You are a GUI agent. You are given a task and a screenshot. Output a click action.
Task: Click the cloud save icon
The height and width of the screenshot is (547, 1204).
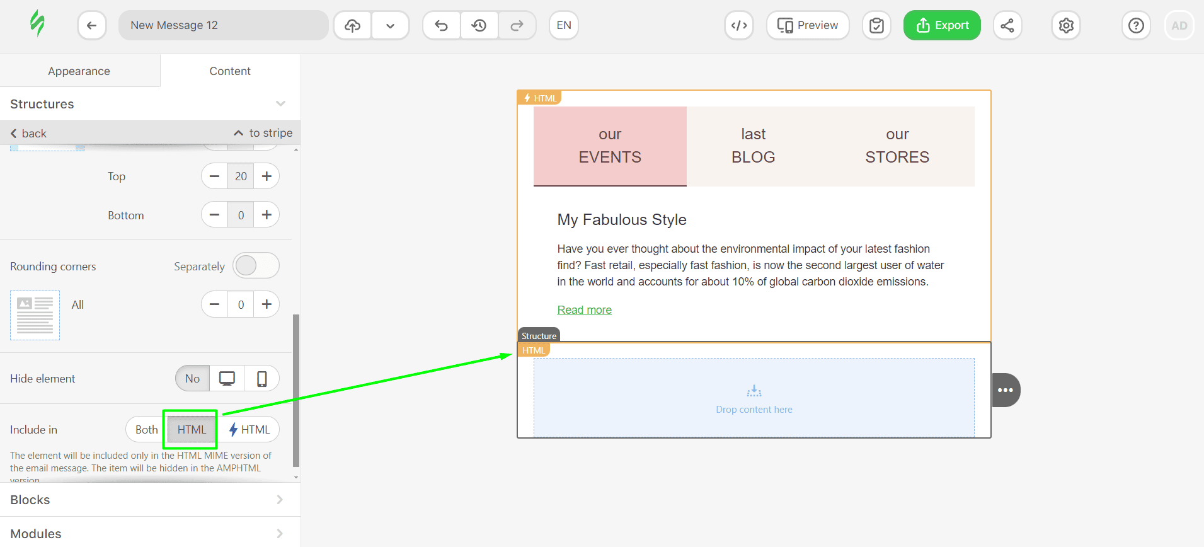[353, 25]
